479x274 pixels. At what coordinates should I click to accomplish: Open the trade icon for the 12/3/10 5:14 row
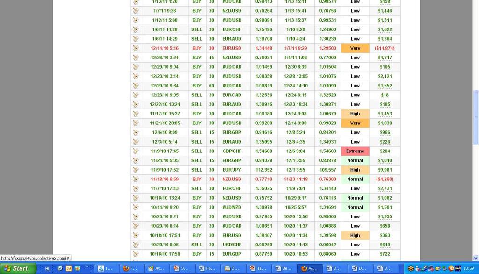(136, 142)
